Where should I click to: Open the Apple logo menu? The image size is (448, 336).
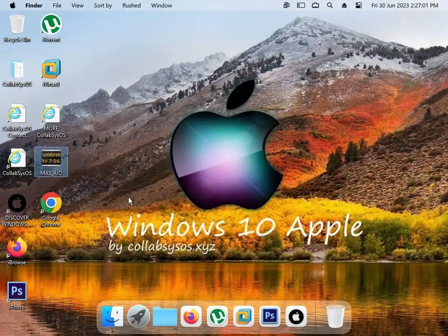13,5
